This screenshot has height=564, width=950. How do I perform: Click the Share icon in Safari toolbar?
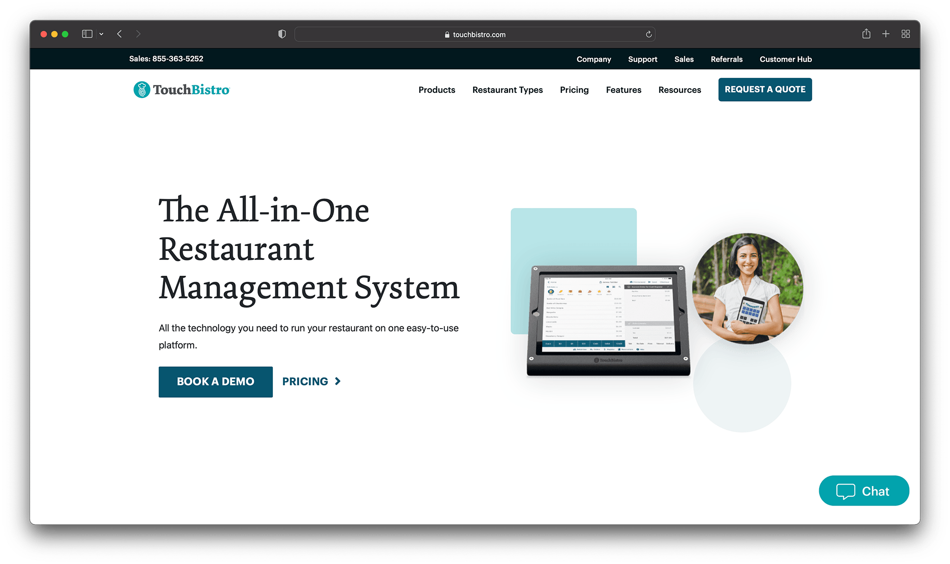[x=866, y=34]
